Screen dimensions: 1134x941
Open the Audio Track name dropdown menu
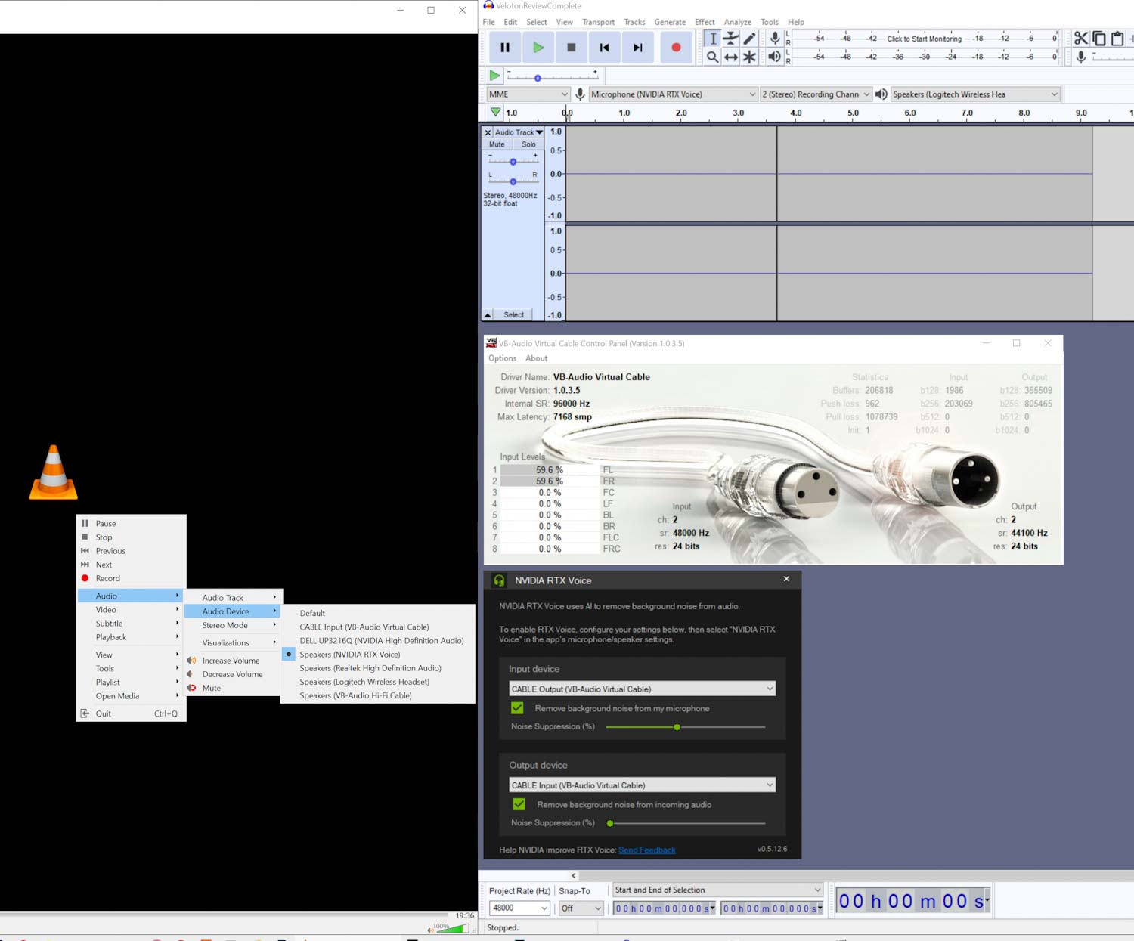click(519, 132)
